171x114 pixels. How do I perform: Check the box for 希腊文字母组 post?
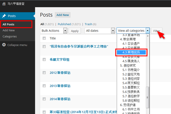click(x=44, y=60)
